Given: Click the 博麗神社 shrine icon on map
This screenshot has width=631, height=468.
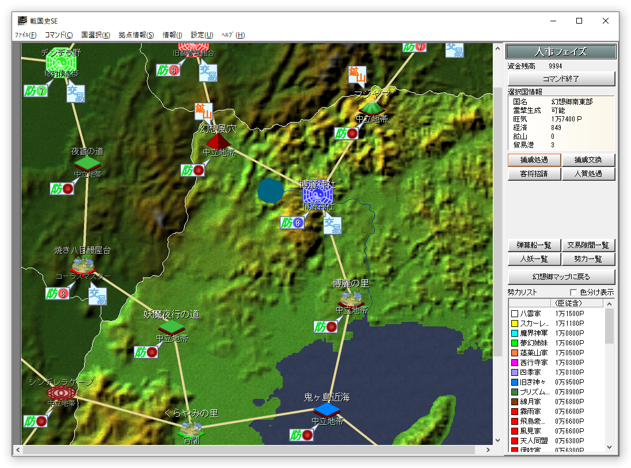Looking at the screenshot, I should click(318, 195).
